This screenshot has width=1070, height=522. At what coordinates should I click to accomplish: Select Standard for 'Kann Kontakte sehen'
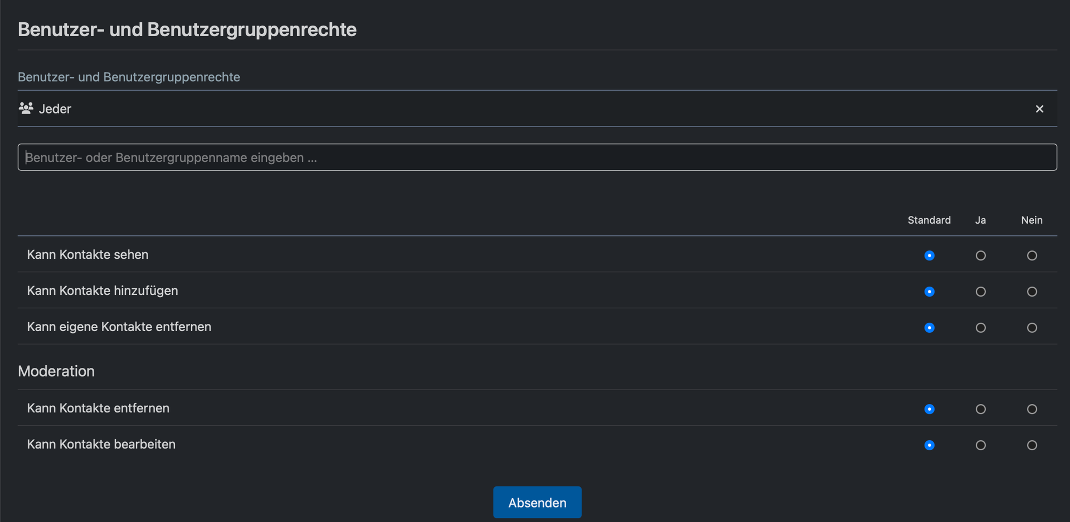pyautogui.click(x=929, y=255)
